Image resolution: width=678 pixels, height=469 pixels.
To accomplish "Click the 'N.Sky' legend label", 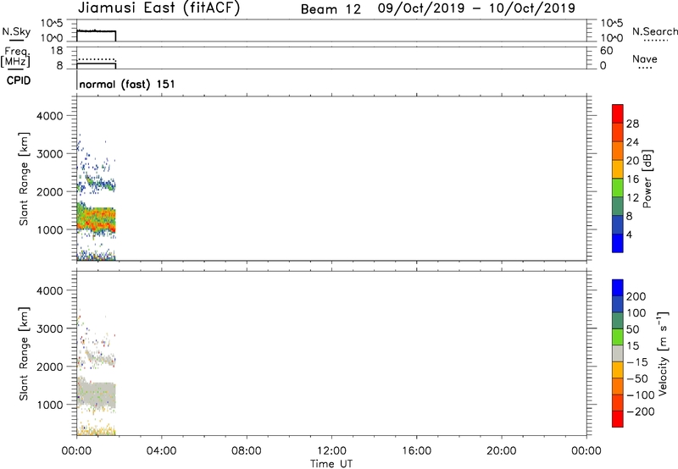I will (16, 32).
